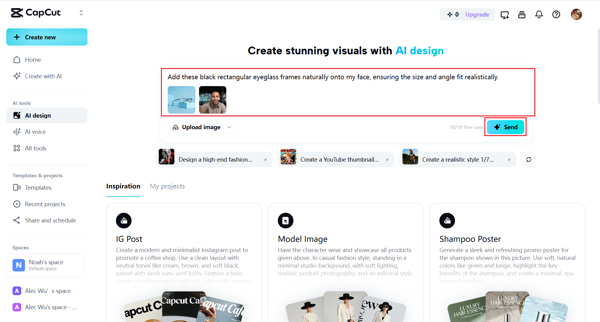The width and height of the screenshot is (600, 322).
Task: Expand the workspace switcher next to CapCut logo
Action: tap(81, 13)
